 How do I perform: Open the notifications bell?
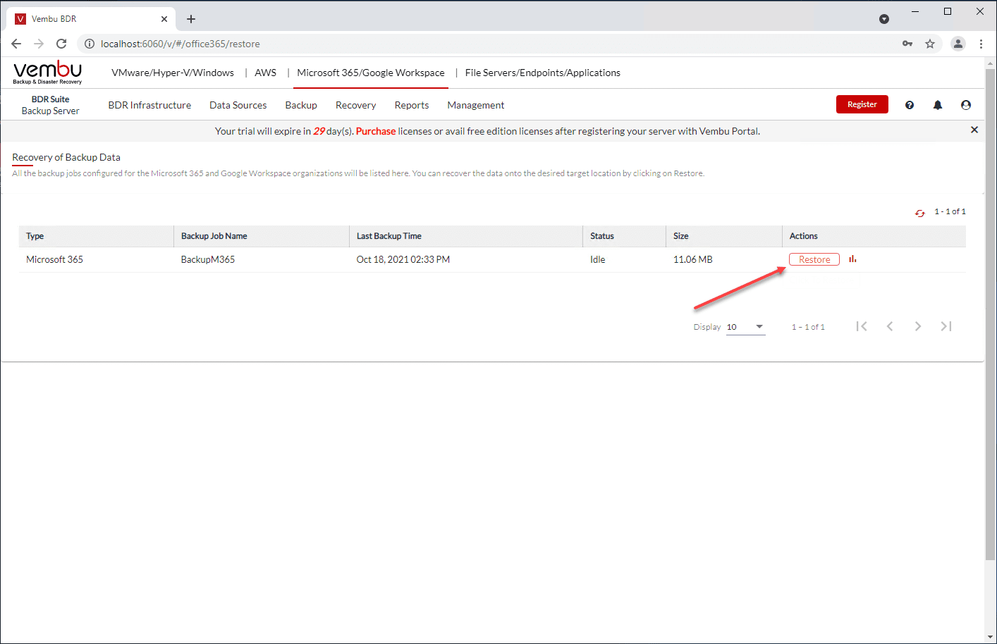(x=938, y=105)
